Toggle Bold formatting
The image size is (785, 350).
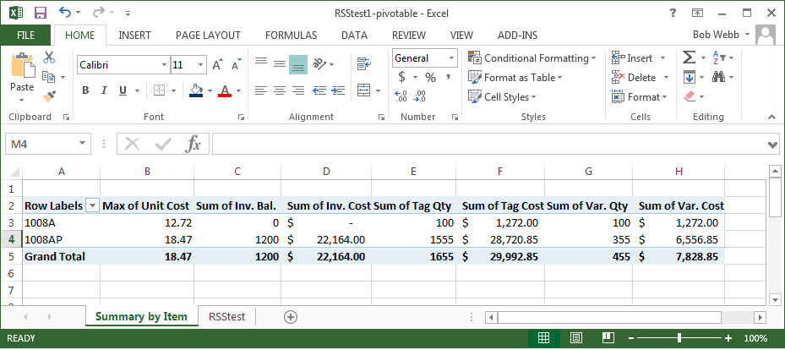(85, 90)
